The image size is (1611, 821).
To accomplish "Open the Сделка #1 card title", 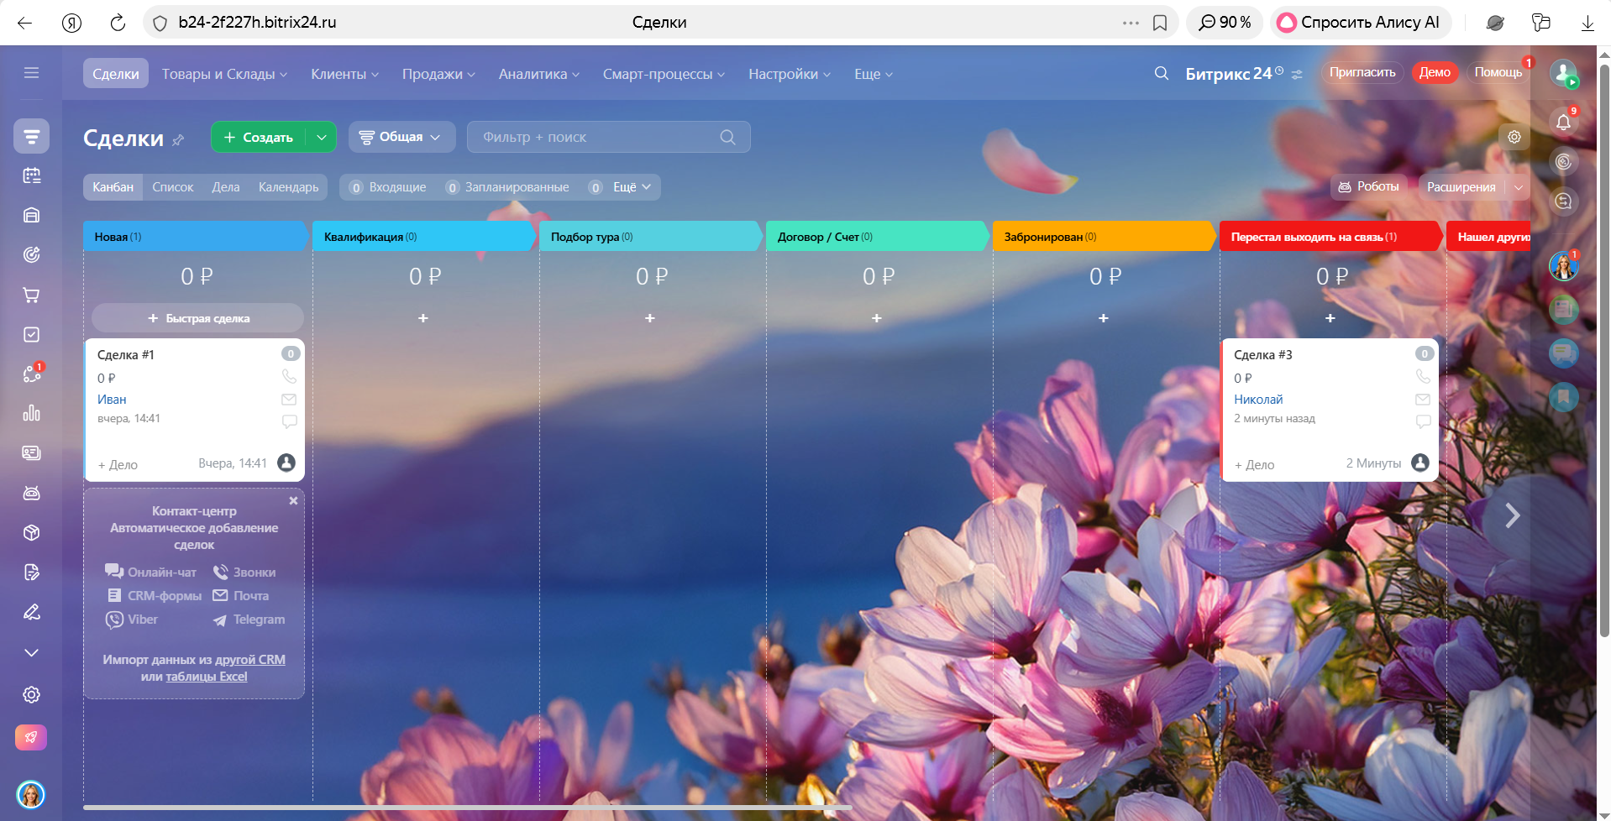I will pyautogui.click(x=126, y=355).
